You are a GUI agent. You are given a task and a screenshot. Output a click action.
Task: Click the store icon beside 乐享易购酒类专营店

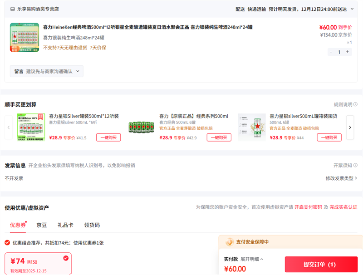point(12,9)
